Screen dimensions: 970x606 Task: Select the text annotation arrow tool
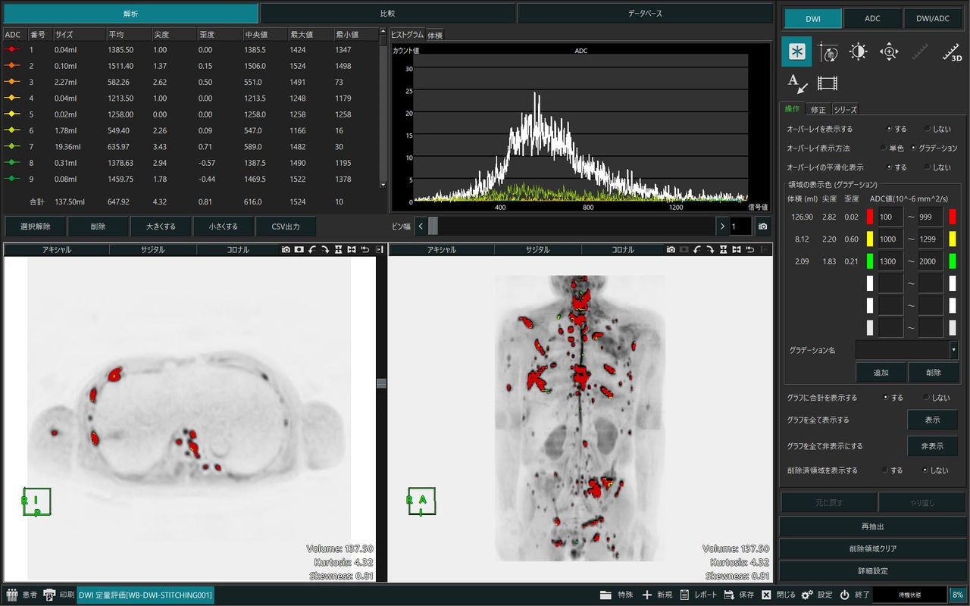(796, 83)
